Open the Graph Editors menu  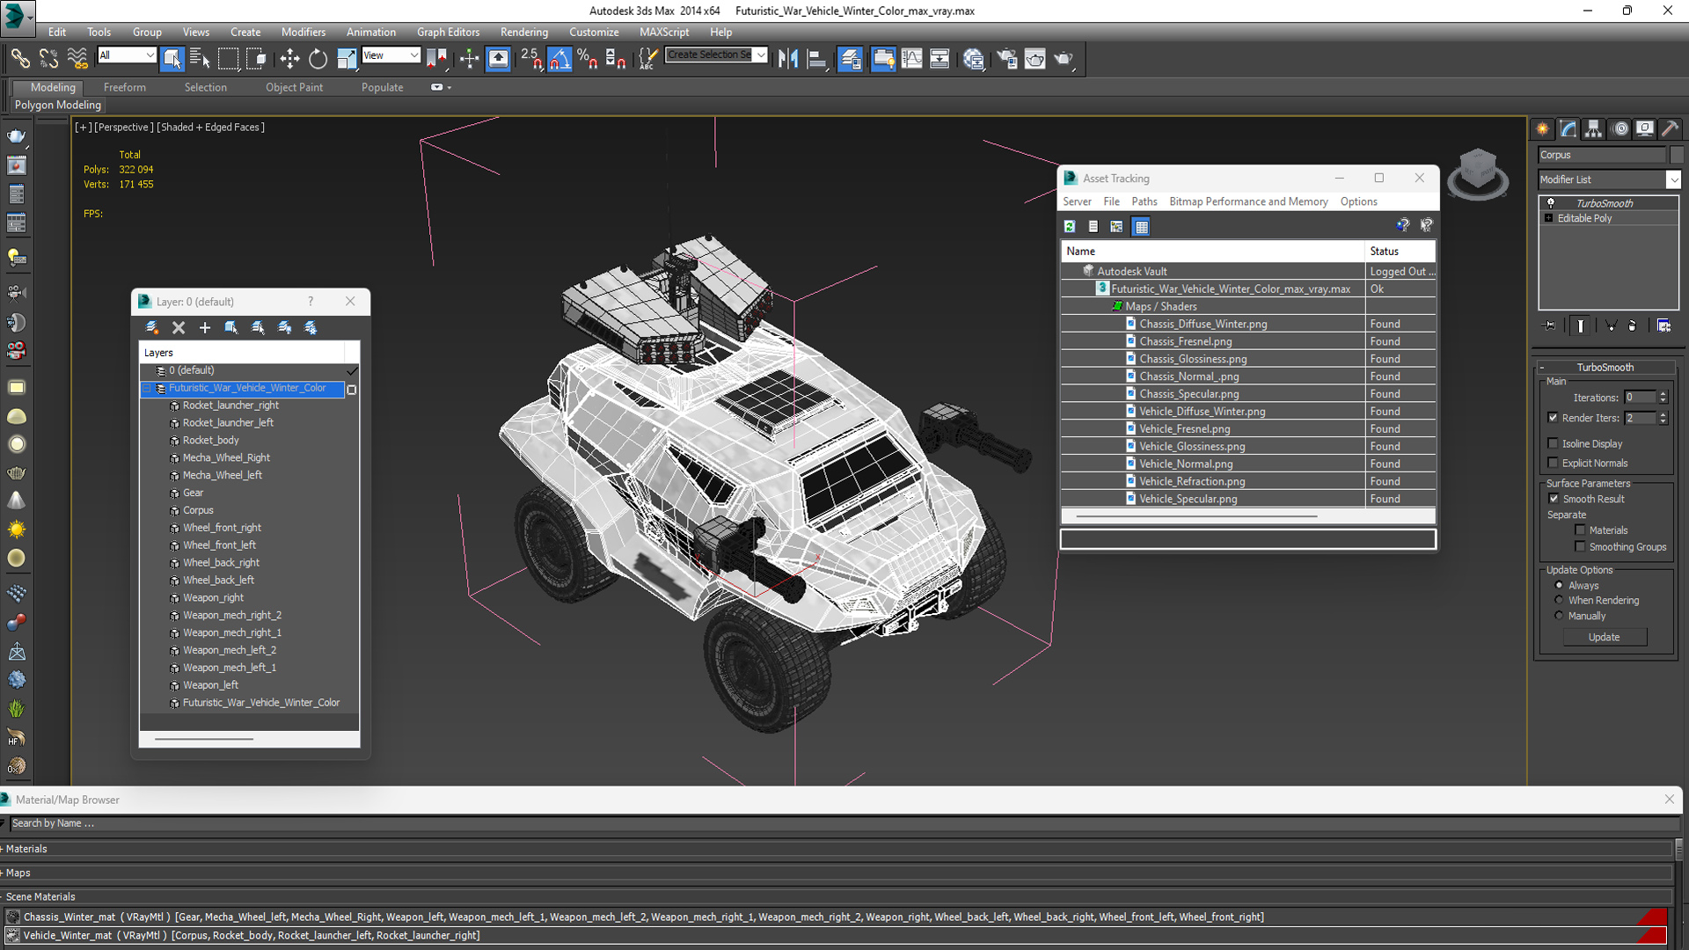[448, 32]
